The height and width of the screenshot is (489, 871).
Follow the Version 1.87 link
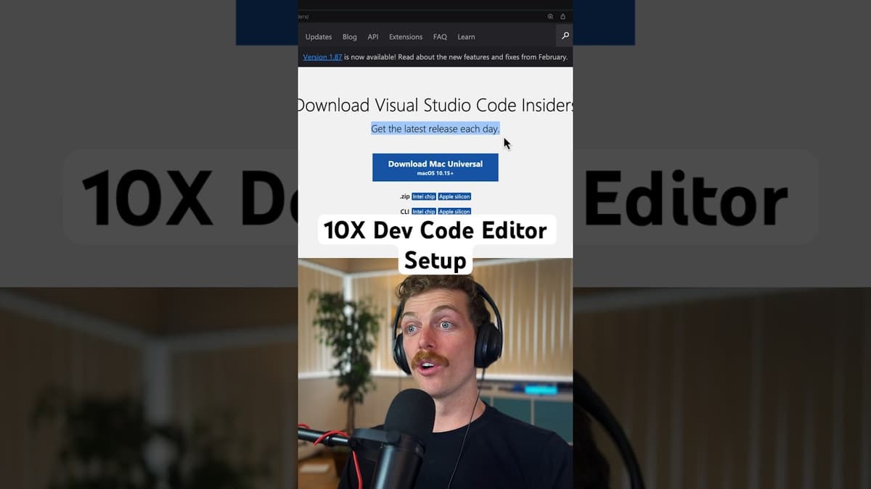tap(322, 57)
